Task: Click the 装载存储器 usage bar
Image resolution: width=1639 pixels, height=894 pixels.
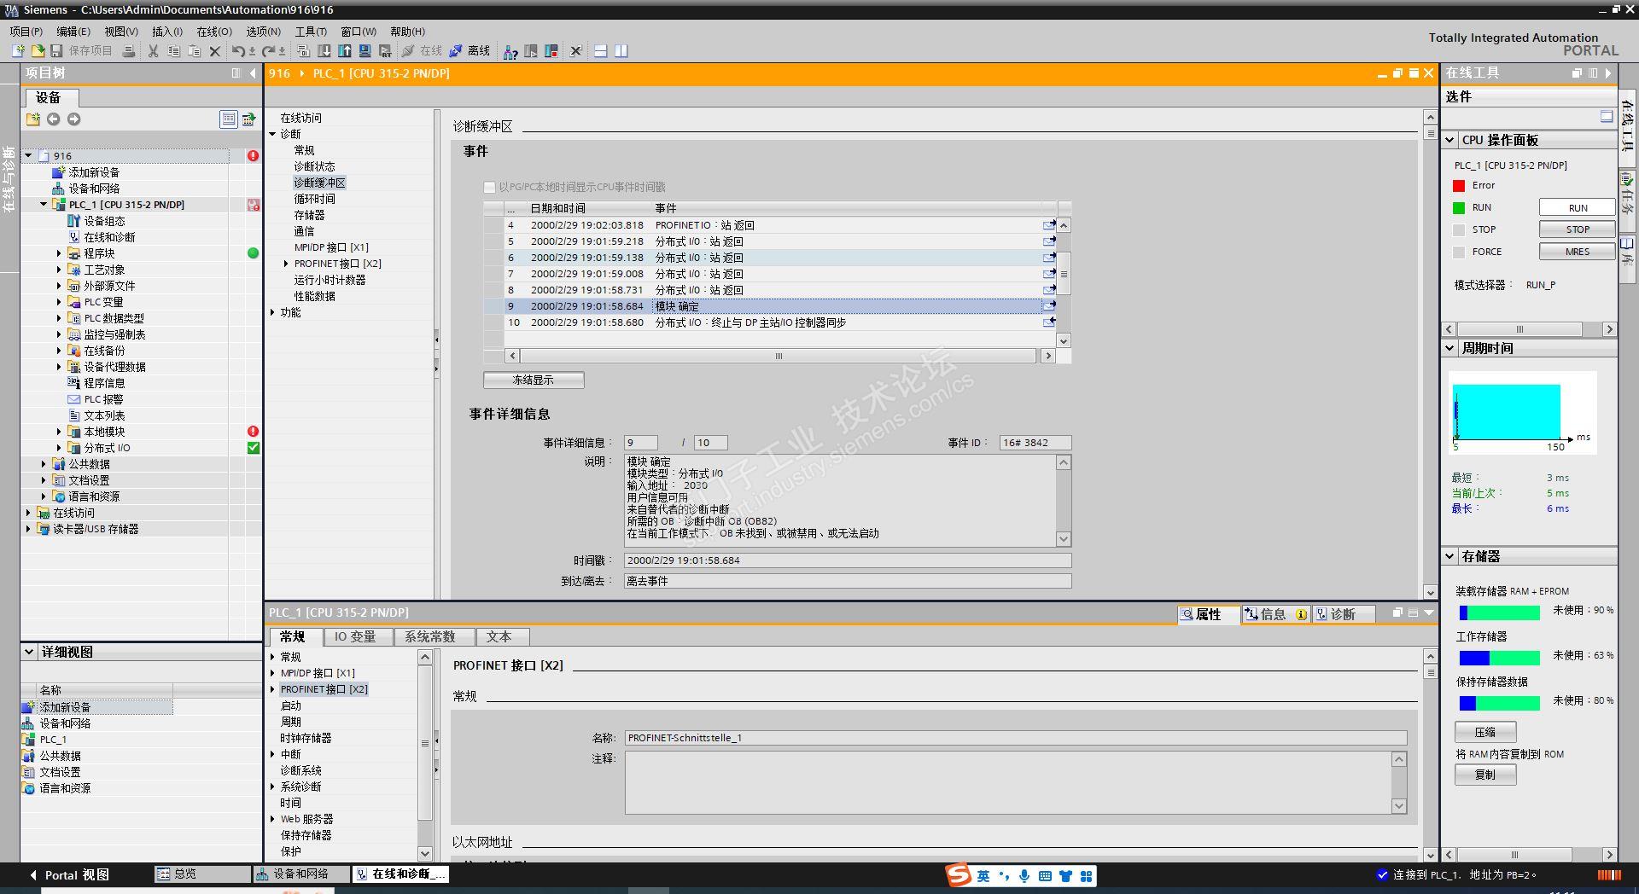Action: [1499, 612]
